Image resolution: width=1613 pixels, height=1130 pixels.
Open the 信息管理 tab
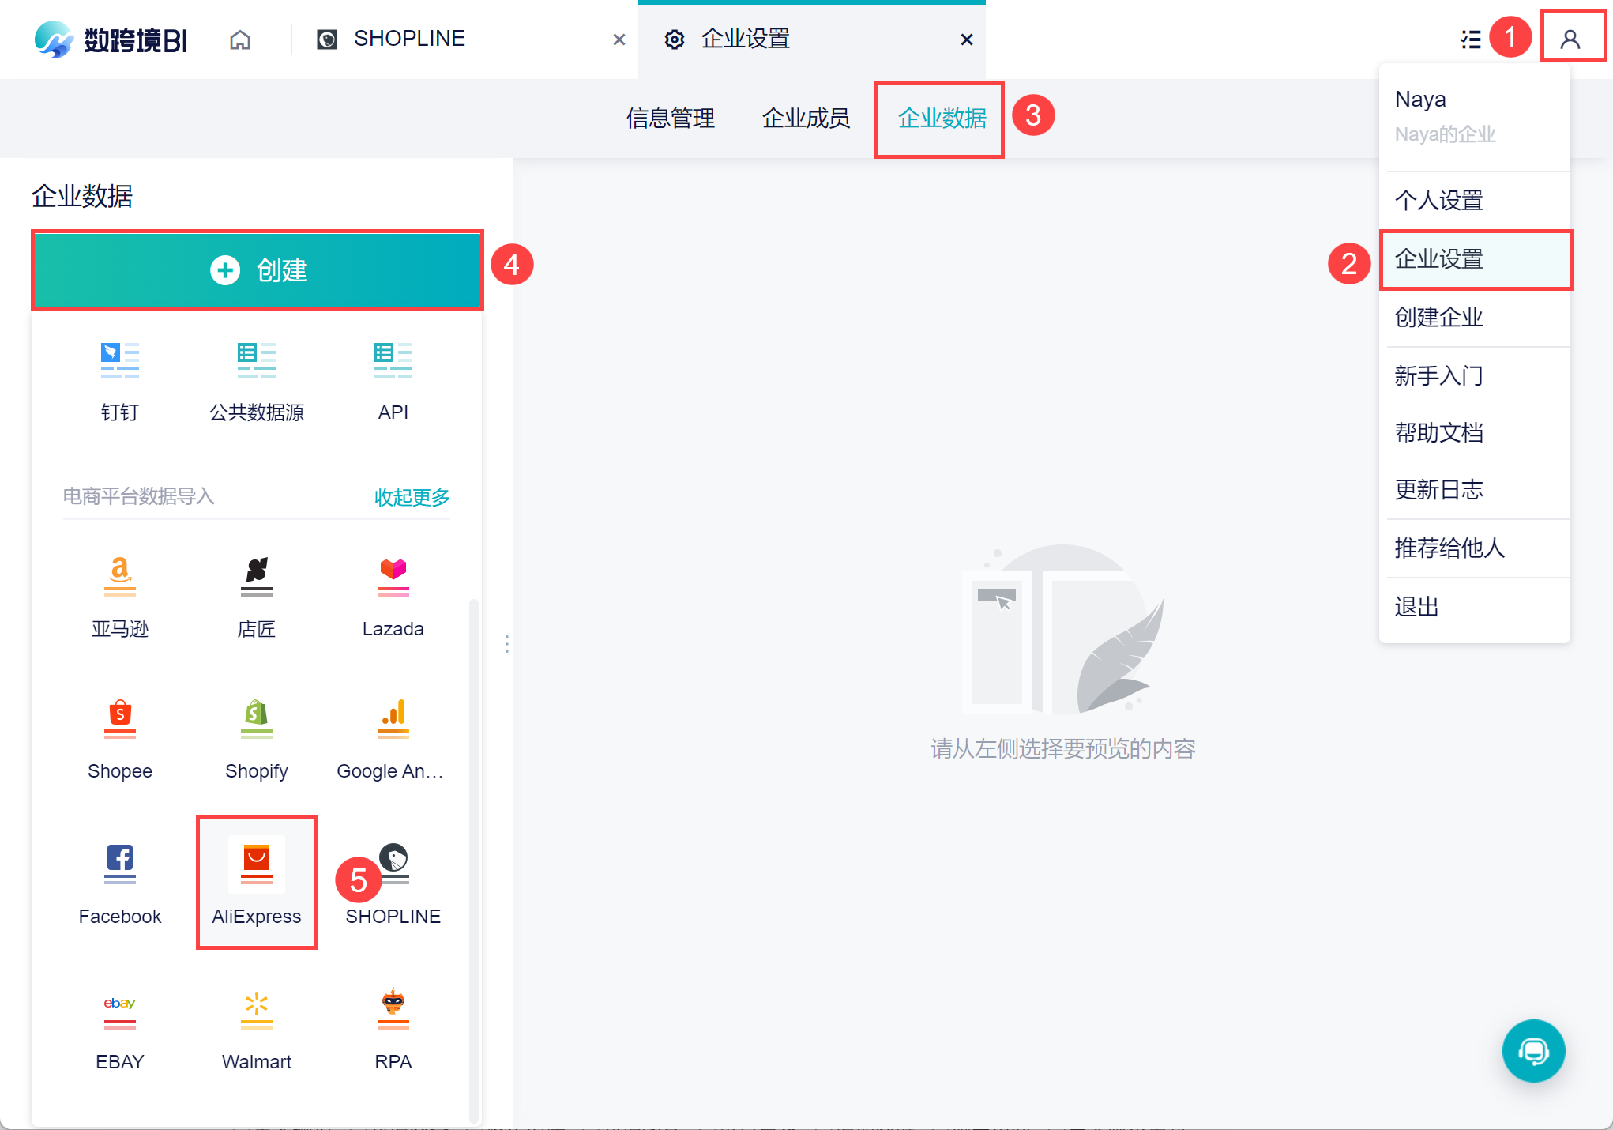pos(671,119)
